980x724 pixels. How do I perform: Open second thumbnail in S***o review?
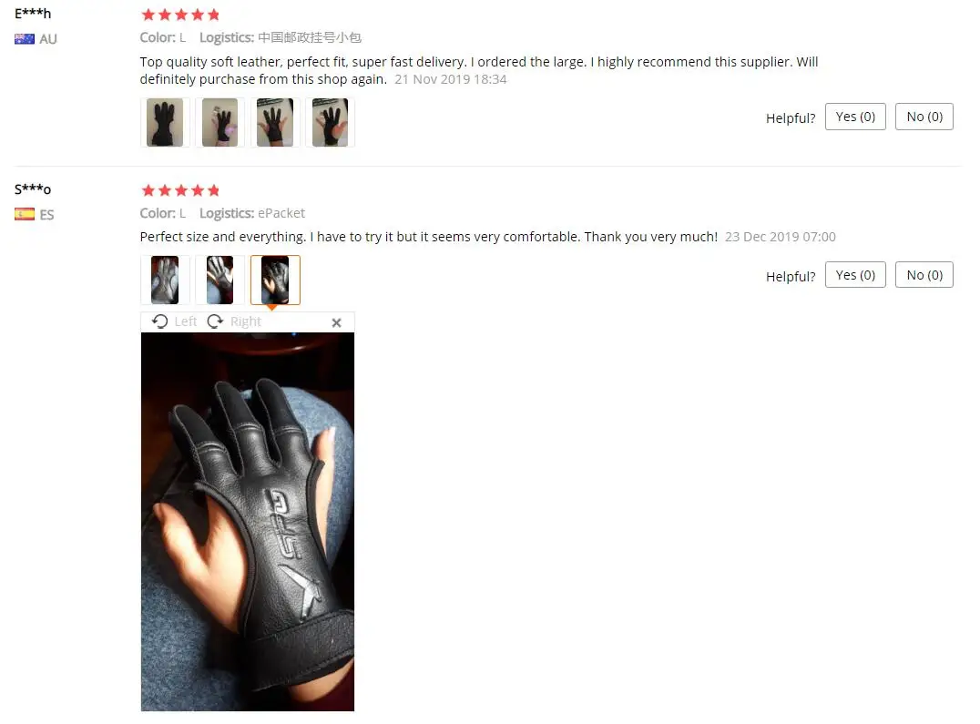tap(220, 280)
